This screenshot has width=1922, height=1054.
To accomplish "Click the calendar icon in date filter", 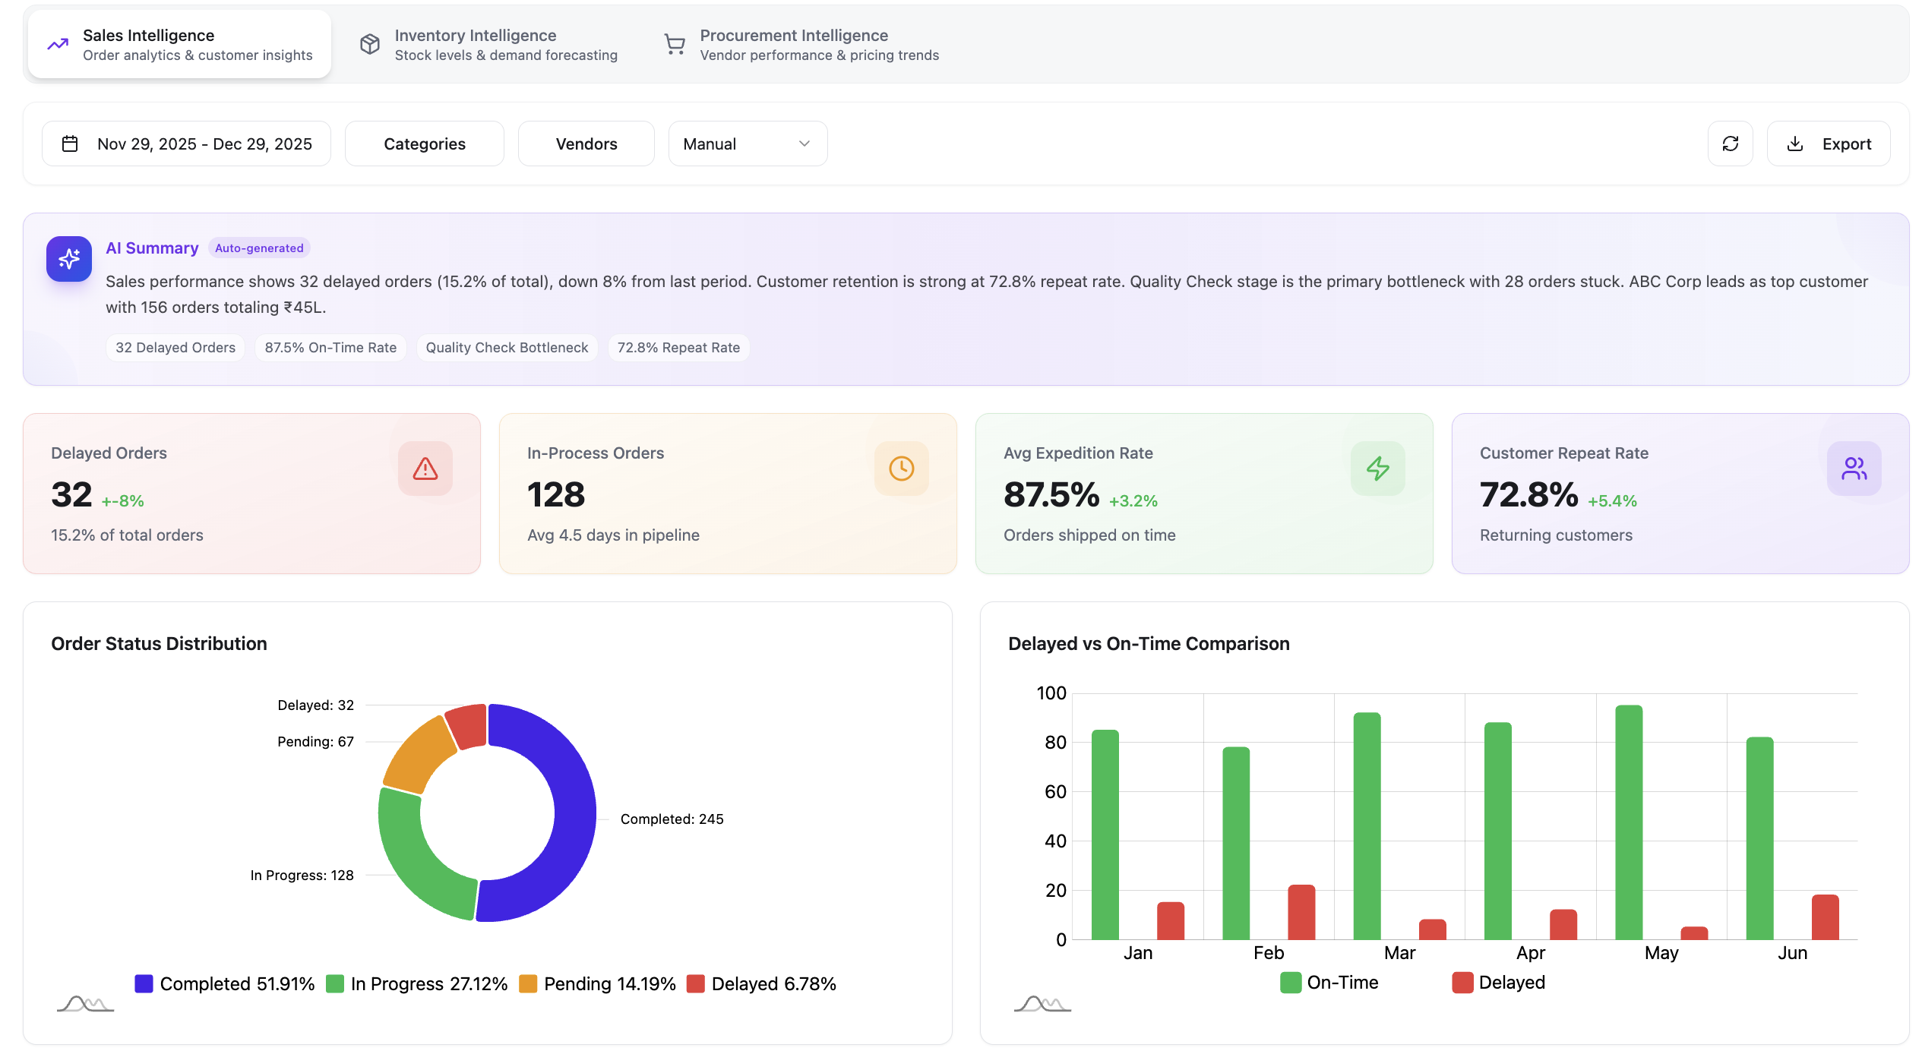I will coord(70,144).
